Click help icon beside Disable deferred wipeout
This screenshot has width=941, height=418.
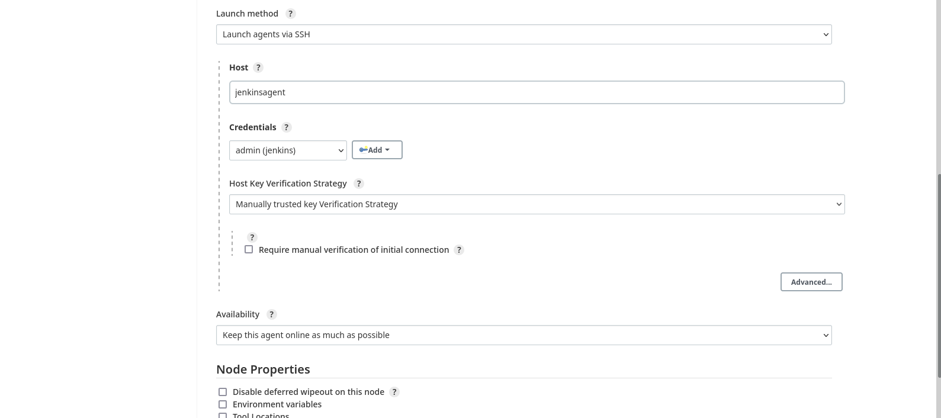click(x=394, y=391)
